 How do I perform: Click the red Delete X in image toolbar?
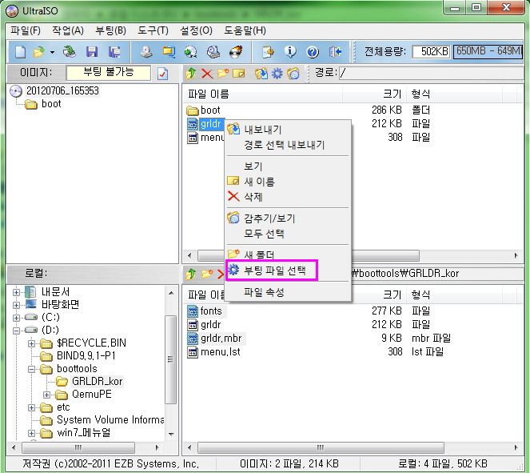[207, 73]
